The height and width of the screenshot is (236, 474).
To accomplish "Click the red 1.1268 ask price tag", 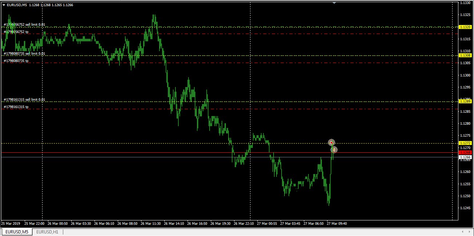I will click(465, 153).
